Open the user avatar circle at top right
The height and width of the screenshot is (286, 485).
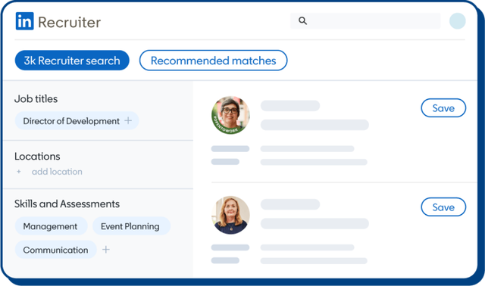[458, 21]
